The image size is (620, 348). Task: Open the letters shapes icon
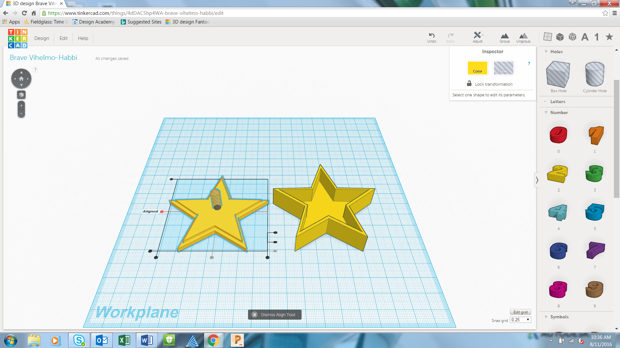click(584, 37)
